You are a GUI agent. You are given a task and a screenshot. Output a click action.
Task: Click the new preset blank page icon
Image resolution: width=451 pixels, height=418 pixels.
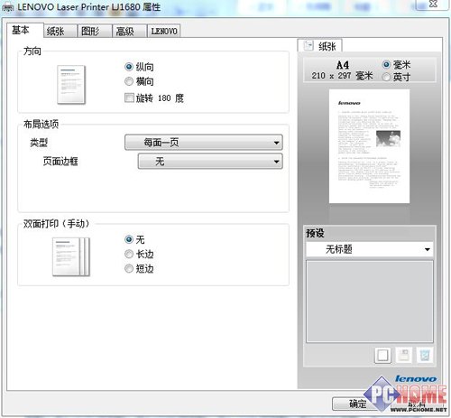382,356
